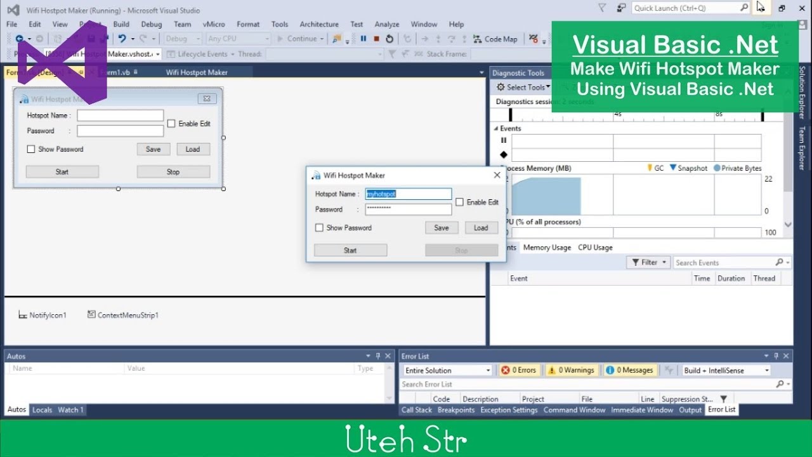Switch to the Memory Usage tab
Image resolution: width=812 pixels, height=457 pixels.
tap(547, 248)
